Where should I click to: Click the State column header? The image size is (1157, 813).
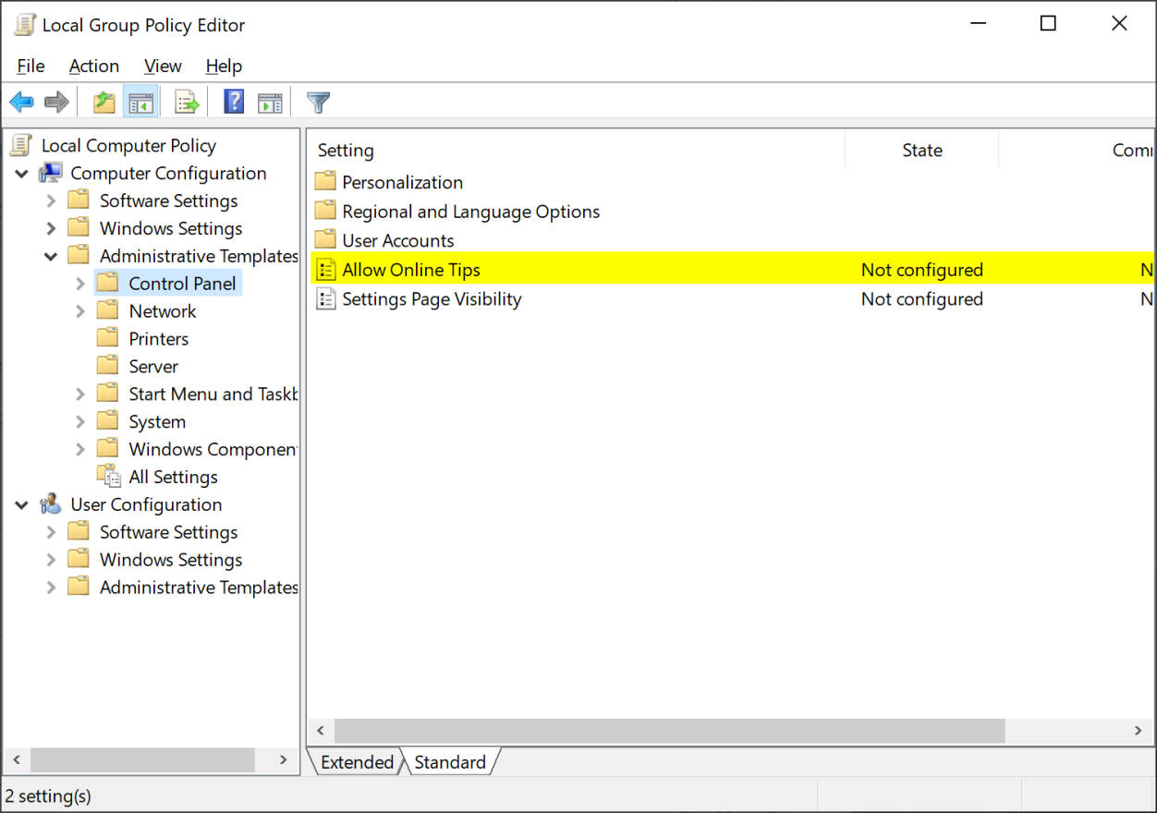(x=921, y=151)
